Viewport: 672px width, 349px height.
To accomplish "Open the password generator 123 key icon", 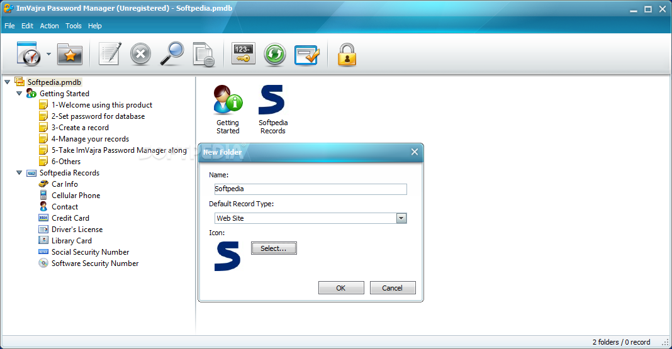I will coord(243,53).
